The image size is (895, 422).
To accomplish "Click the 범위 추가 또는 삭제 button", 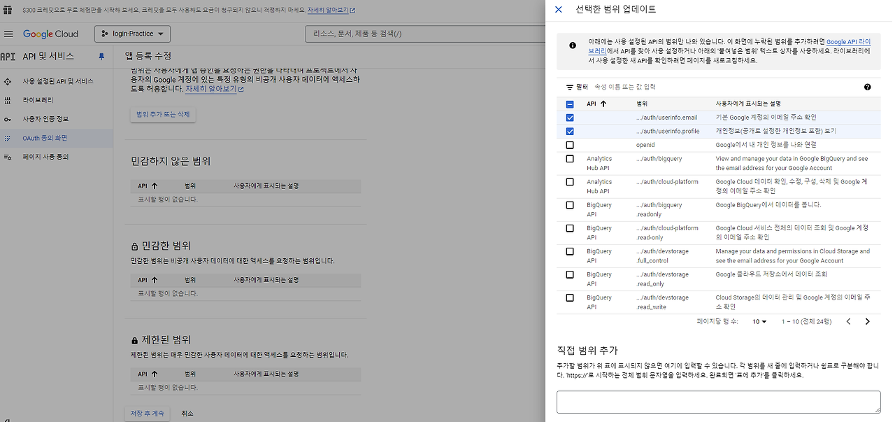I will pos(163,114).
